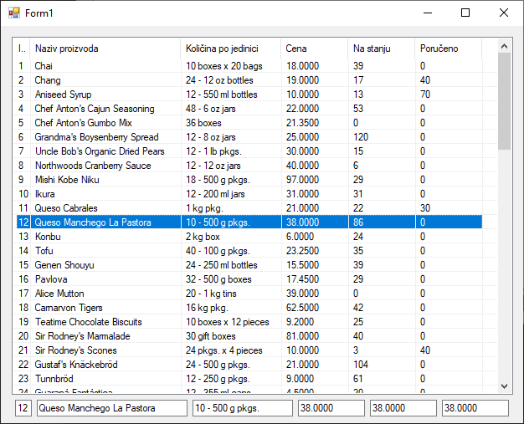Click the scrollbar up arrow

click(504, 46)
